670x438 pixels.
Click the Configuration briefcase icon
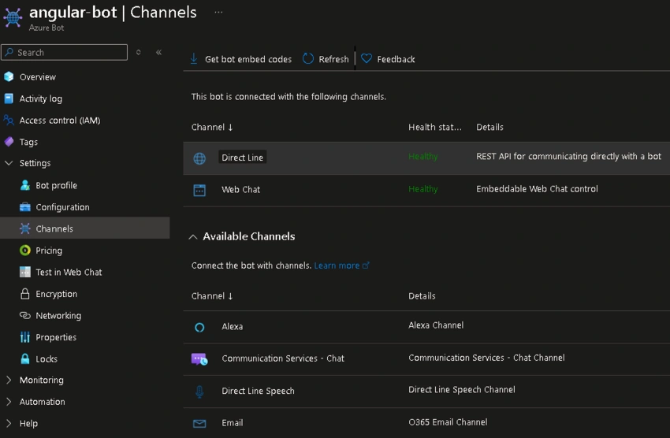click(x=25, y=207)
